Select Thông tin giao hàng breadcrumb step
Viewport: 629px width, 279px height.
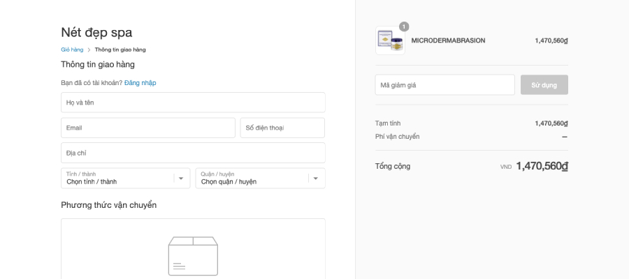point(120,50)
